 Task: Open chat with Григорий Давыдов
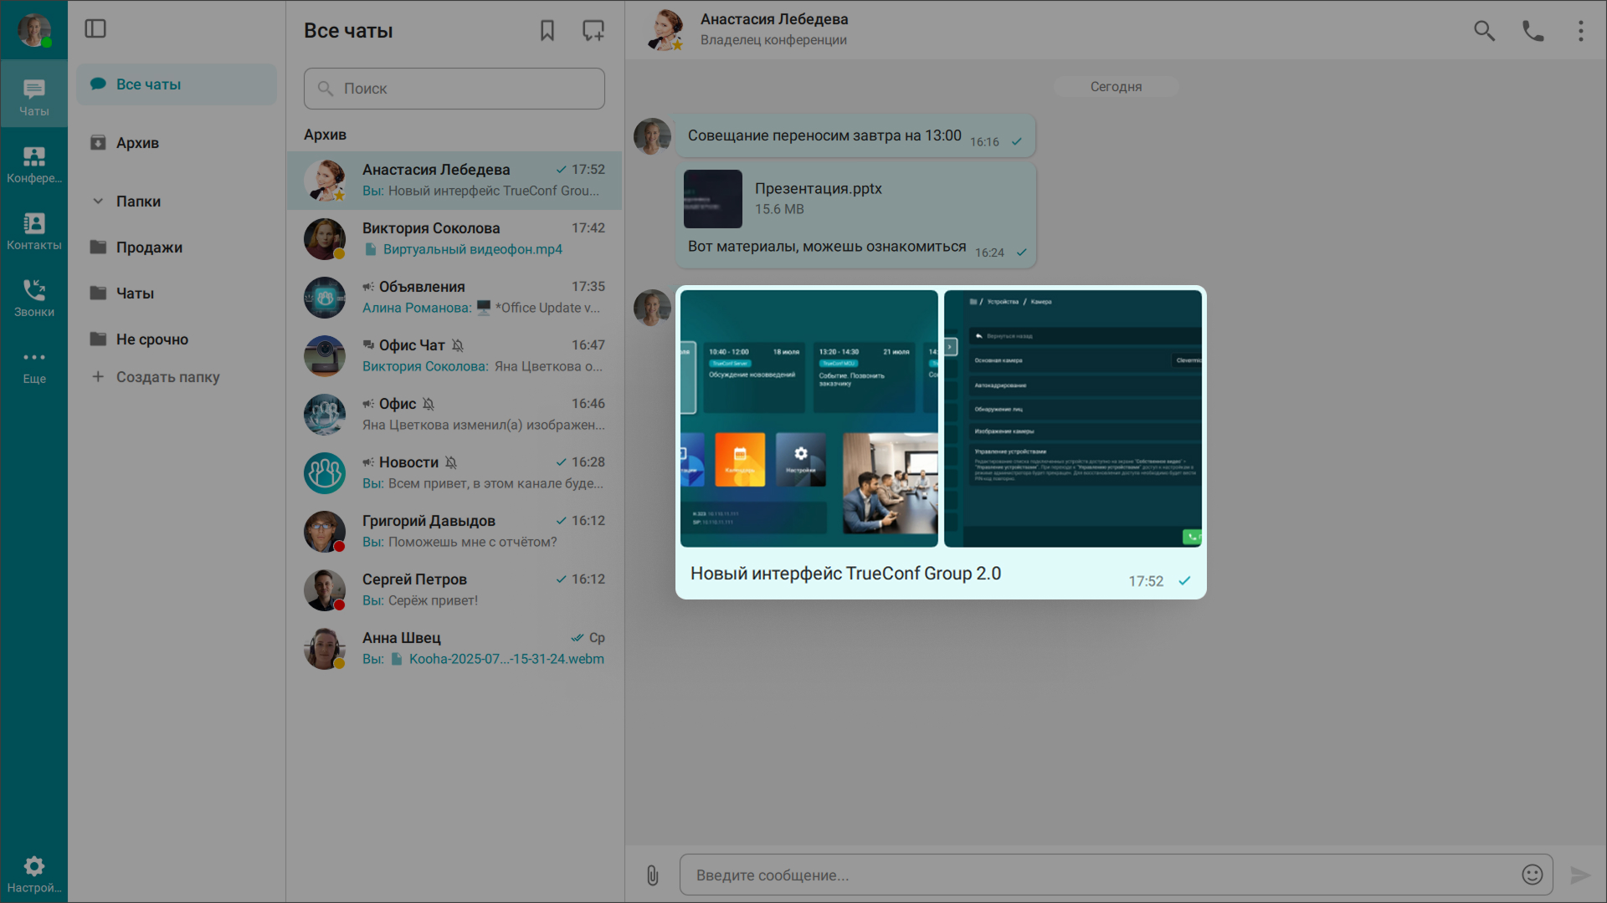pos(454,532)
